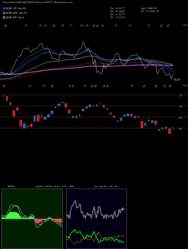188x249 pixels.
Task: Click the white DOW MT legend swatch
Action: pos(4,13)
